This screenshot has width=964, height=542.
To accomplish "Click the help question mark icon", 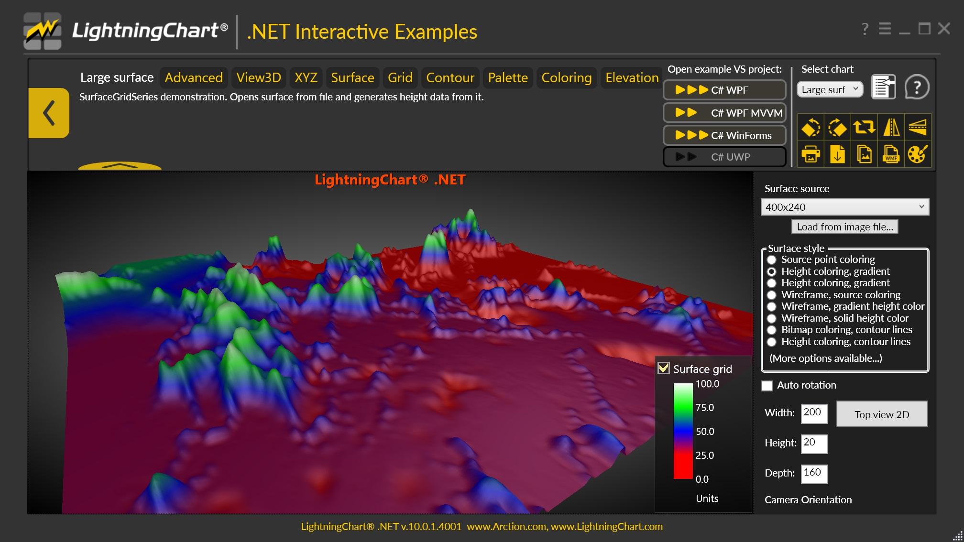I will tap(918, 87).
